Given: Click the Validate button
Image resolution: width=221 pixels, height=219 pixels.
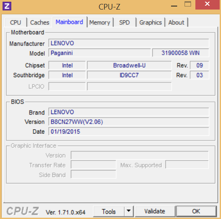Looking at the screenshot, I should pos(155,211).
